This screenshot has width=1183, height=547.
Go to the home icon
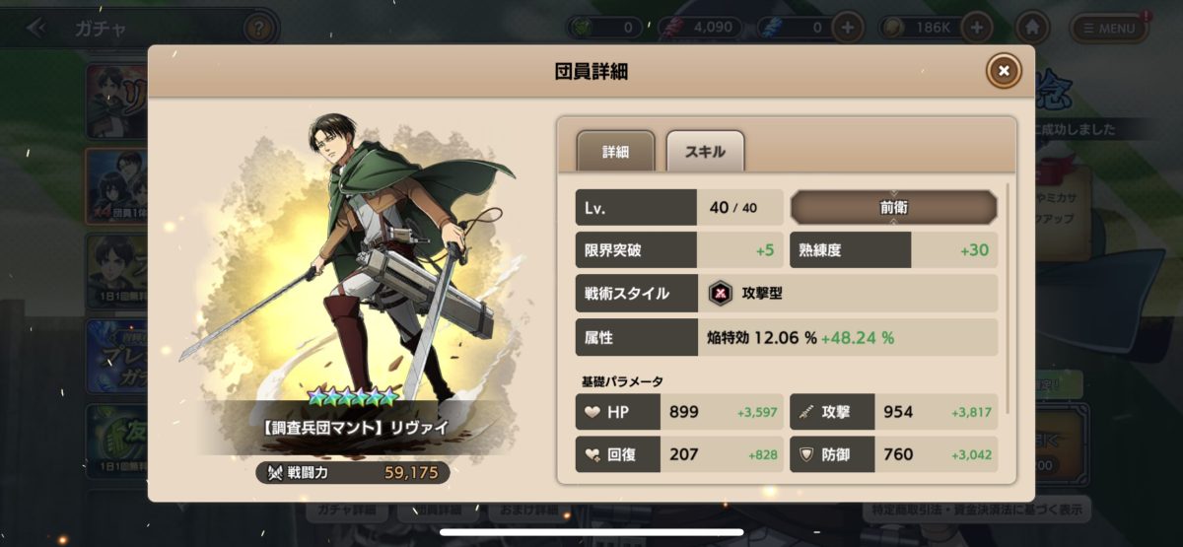tap(1032, 27)
